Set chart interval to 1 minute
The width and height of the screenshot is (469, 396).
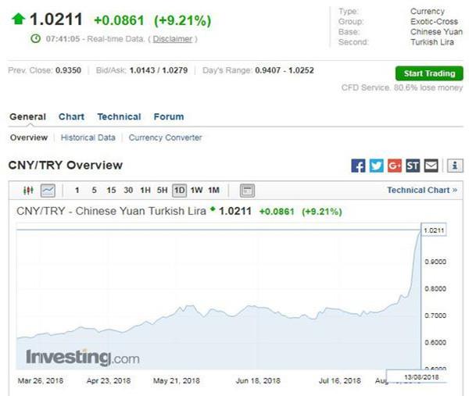click(77, 191)
